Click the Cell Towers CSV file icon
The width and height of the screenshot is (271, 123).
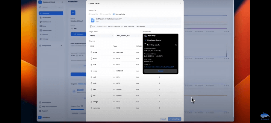[93, 20]
